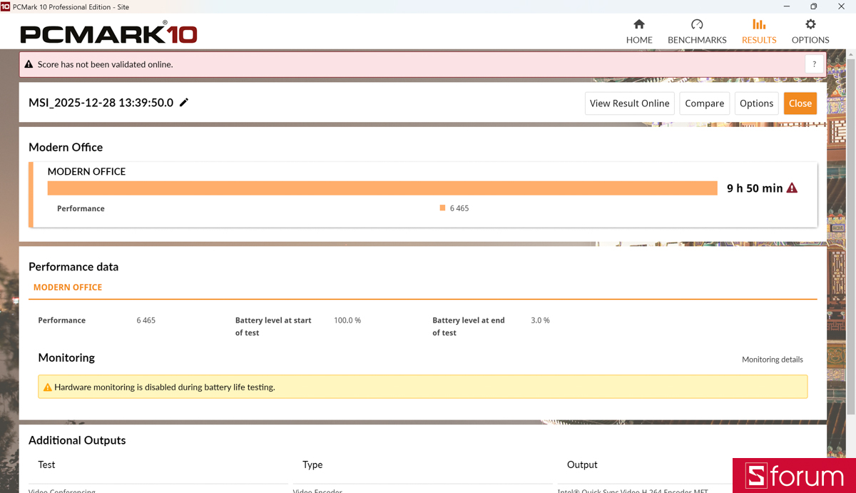856x493 pixels.
Task: Click the orange Modern Office battery bar
Action: [x=382, y=188]
